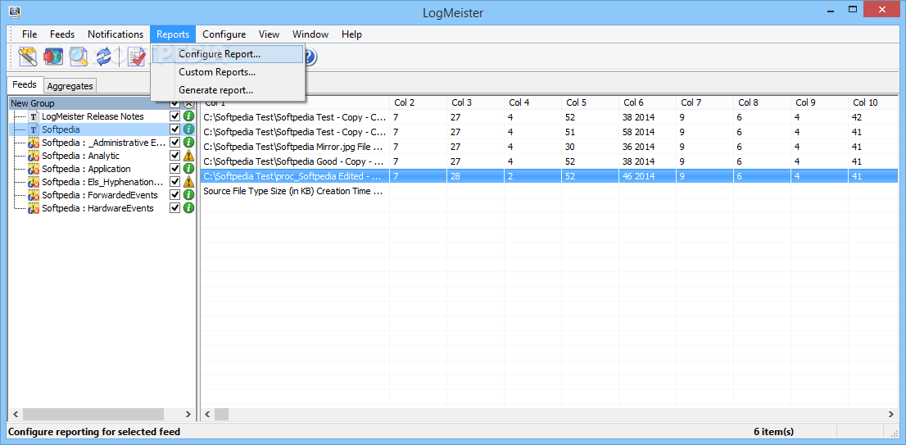Screen dimensions: 906x445
Task: Click info status icon for selected Softpedia feed
Action: [189, 129]
